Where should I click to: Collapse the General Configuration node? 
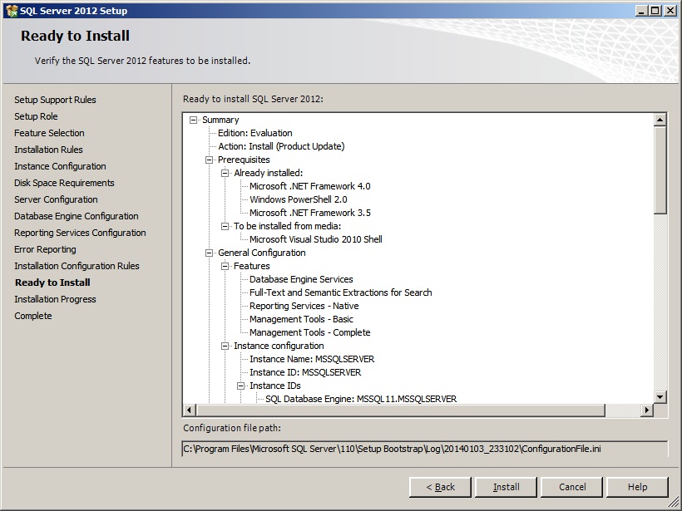pyautogui.click(x=210, y=253)
